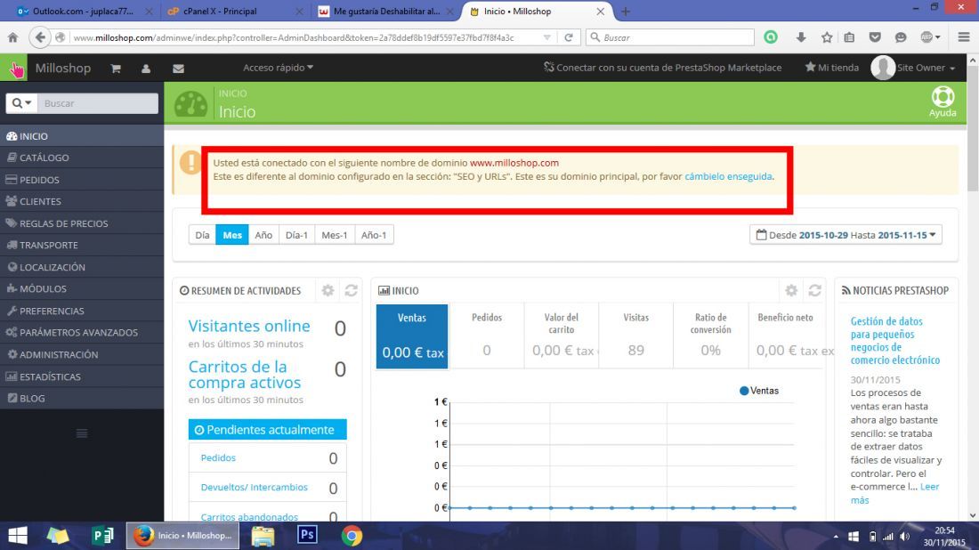Select Año time period

pos(263,235)
